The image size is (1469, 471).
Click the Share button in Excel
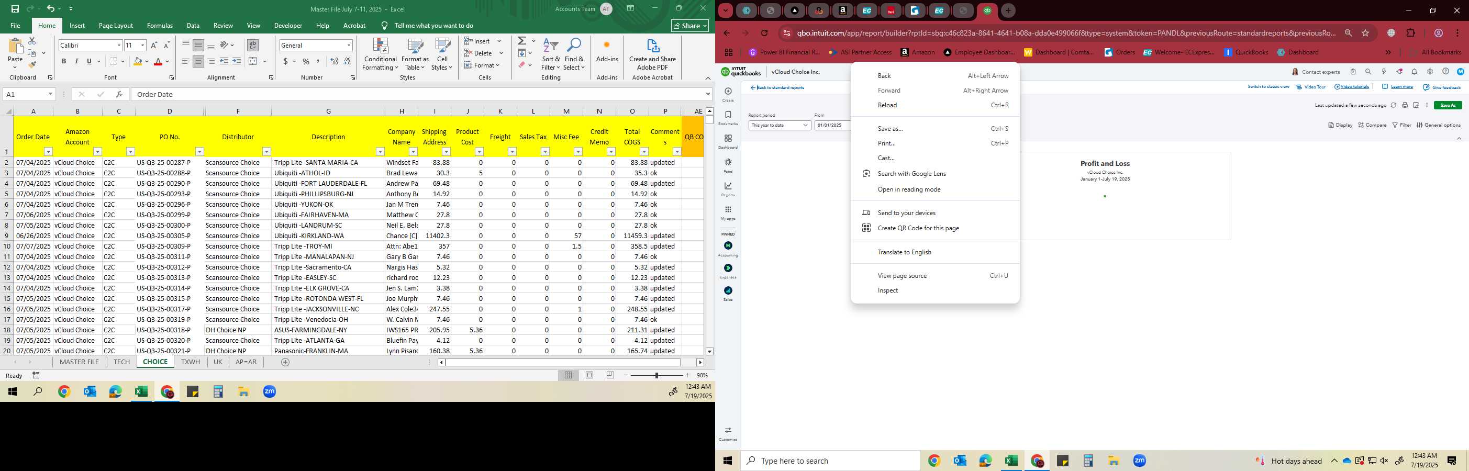[x=690, y=26]
